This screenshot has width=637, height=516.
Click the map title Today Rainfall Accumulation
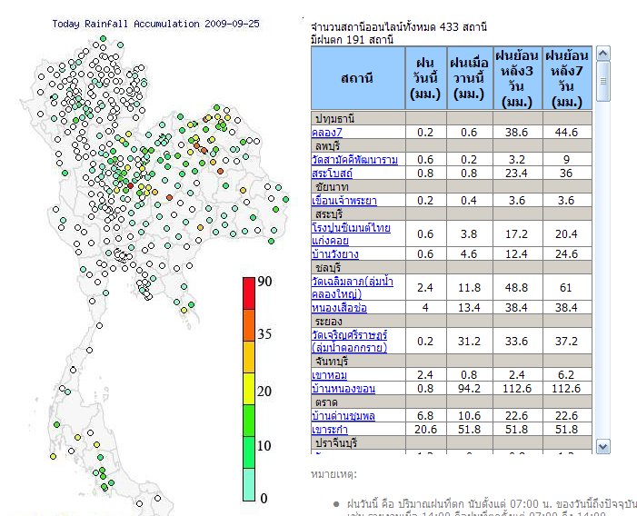[155, 24]
